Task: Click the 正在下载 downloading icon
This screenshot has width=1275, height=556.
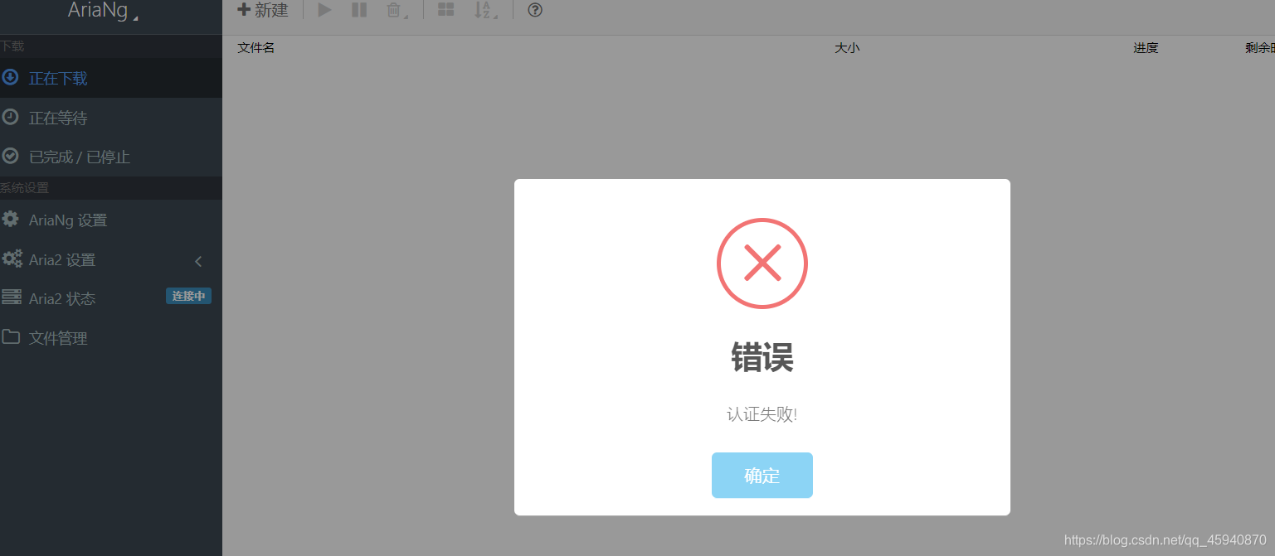Action: [x=10, y=77]
